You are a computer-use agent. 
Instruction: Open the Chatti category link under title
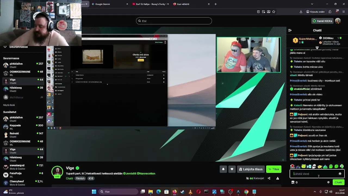point(69,179)
